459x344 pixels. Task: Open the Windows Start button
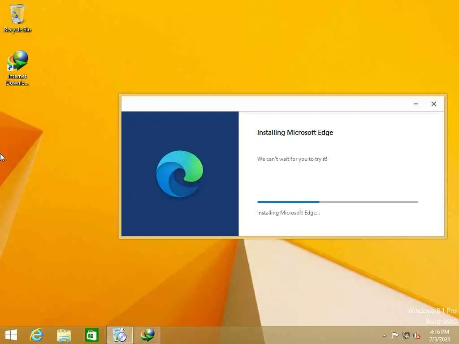click(11, 335)
